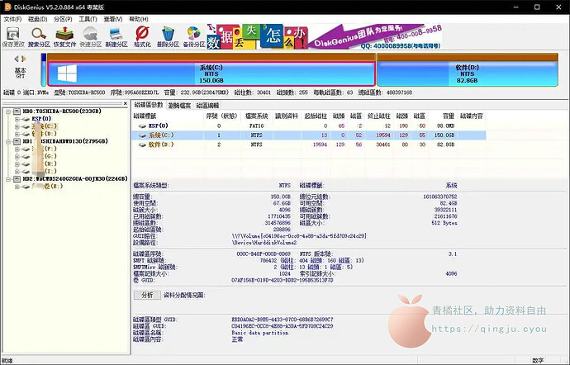
Task: Switch to the 磁碟編輯 tab
Action: (207, 106)
